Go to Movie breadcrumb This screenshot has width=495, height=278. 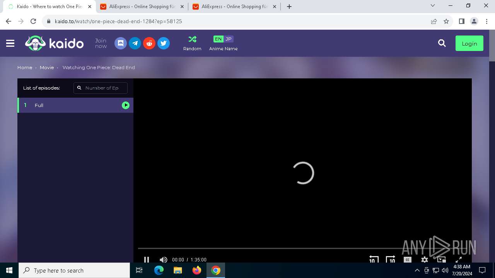tap(47, 67)
